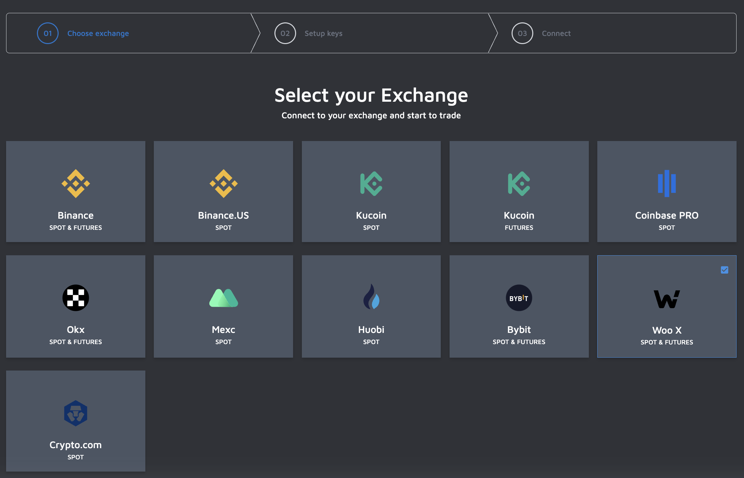Click the Kucoin Futures logo icon
744x478 pixels.
pos(519,184)
